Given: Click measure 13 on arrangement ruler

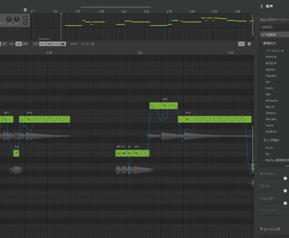Looking at the screenshot, I should 169,11.
